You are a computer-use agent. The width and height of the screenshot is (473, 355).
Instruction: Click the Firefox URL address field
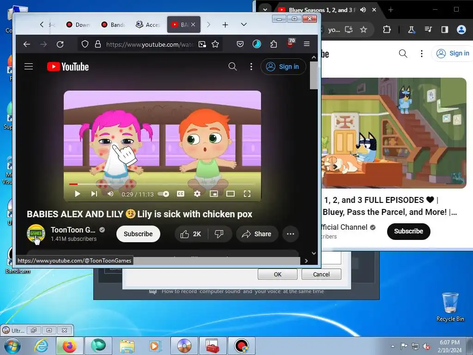149,44
